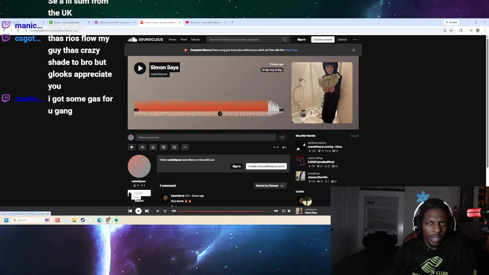
Task: Switch to the Discord browser tab
Action: click(x=115, y=22)
